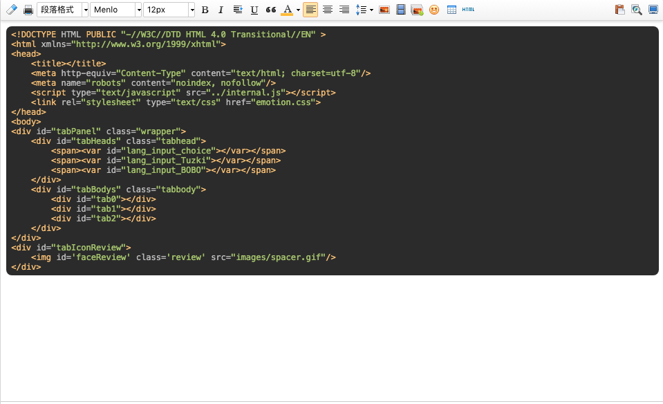This screenshot has width=663, height=404.
Task: Toggle underline formatting
Action: tap(254, 9)
